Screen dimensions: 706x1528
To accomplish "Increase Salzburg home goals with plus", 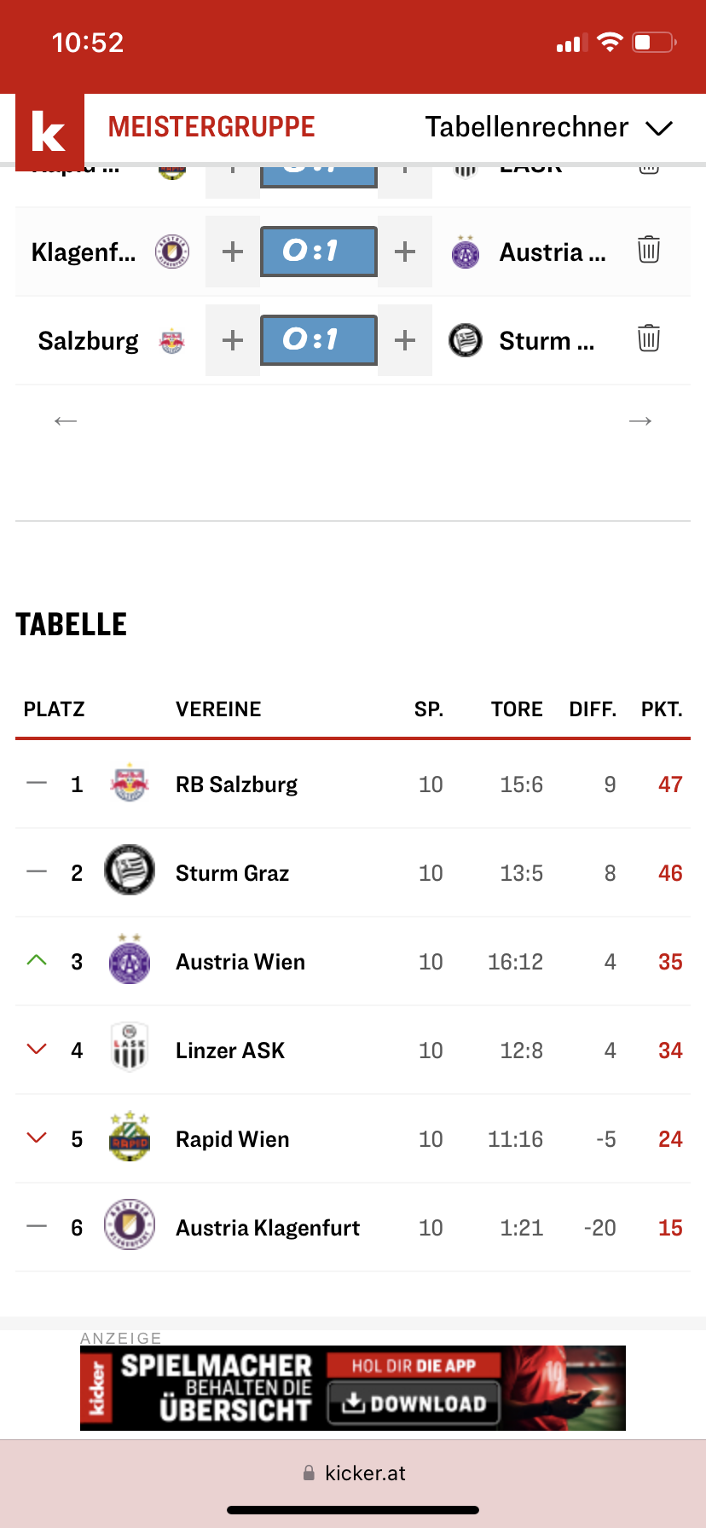I will point(233,340).
